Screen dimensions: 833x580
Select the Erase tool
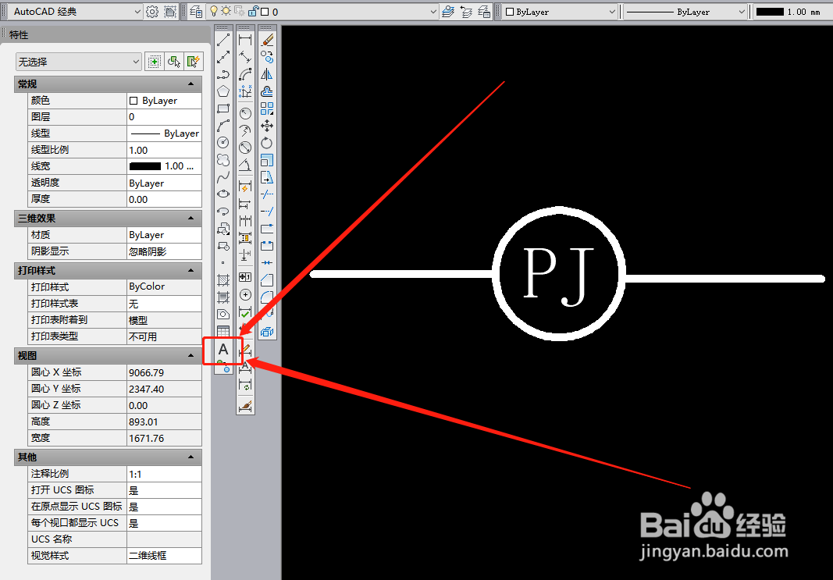coord(267,39)
